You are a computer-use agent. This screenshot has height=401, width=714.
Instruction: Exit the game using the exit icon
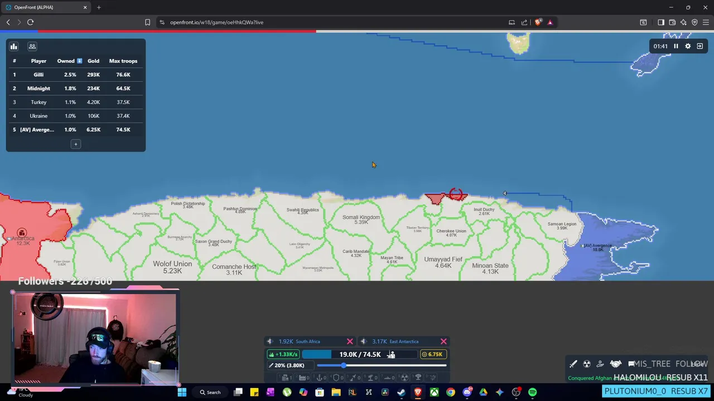[699, 46]
